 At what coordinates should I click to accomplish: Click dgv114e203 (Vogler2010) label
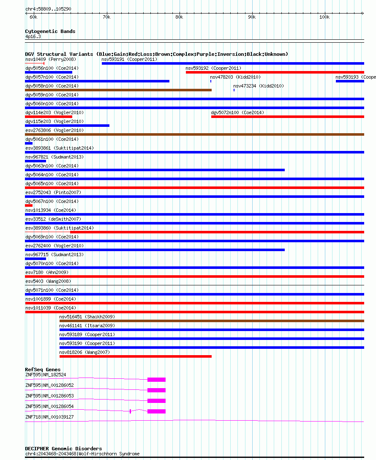(x=54, y=112)
